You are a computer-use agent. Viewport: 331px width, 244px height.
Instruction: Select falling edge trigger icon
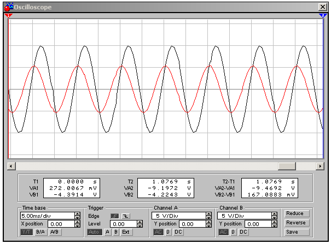tap(126, 216)
